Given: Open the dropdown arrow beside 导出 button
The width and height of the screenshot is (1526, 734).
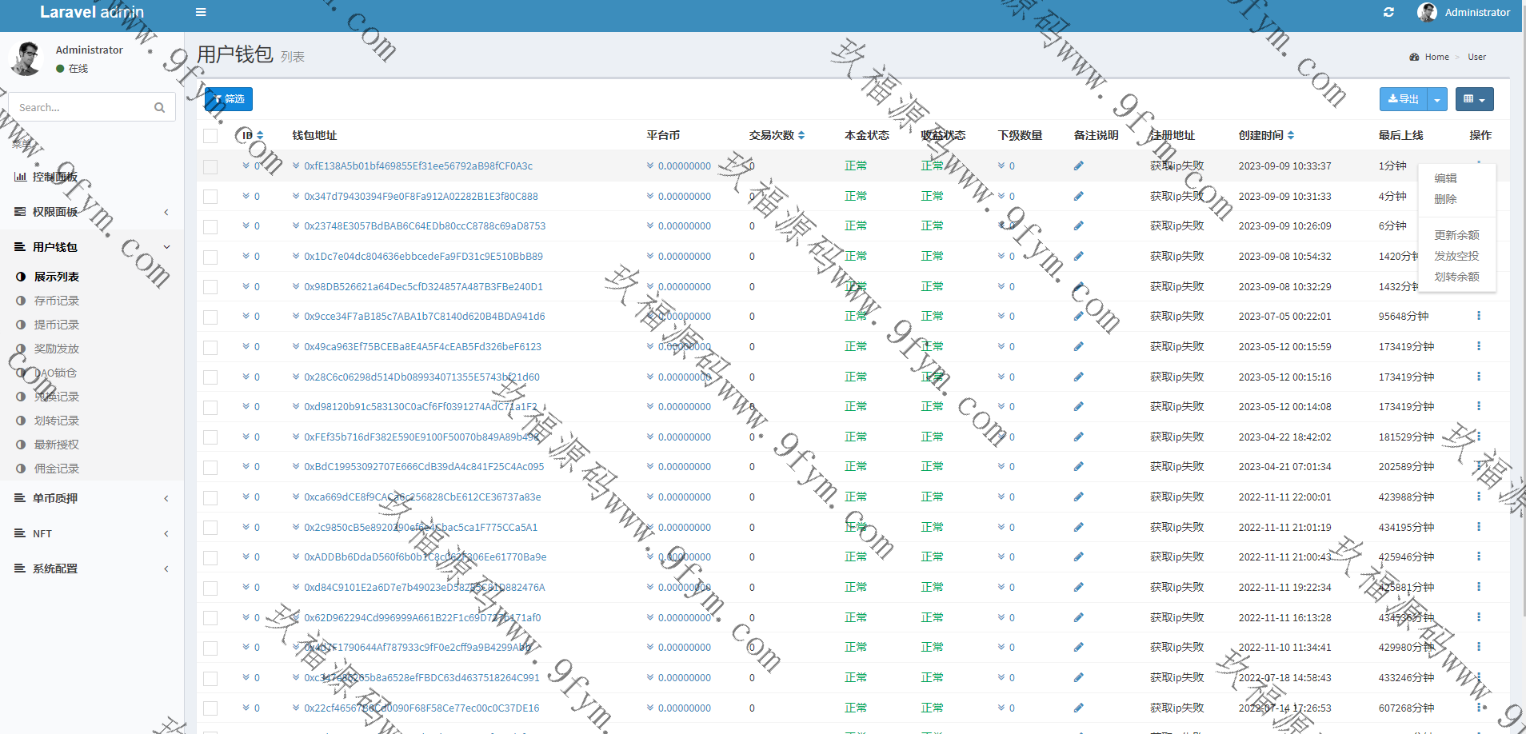Looking at the screenshot, I should pos(1437,99).
